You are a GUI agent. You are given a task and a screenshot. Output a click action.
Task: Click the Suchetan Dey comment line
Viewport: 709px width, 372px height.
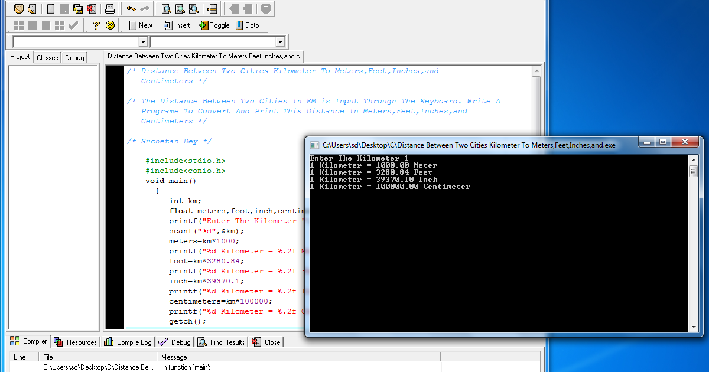[x=170, y=141]
